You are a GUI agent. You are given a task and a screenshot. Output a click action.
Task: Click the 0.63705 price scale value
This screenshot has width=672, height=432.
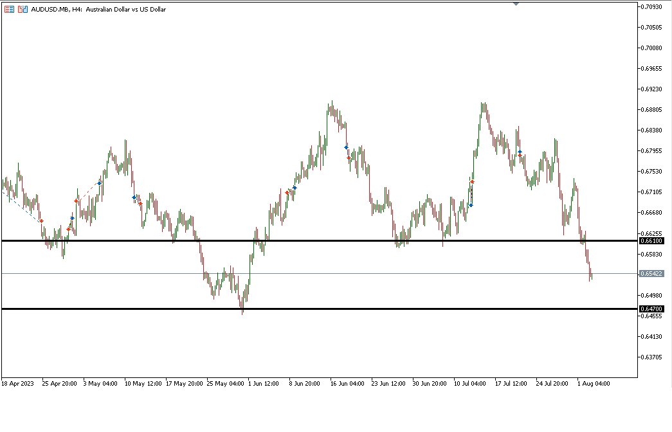(x=651, y=357)
